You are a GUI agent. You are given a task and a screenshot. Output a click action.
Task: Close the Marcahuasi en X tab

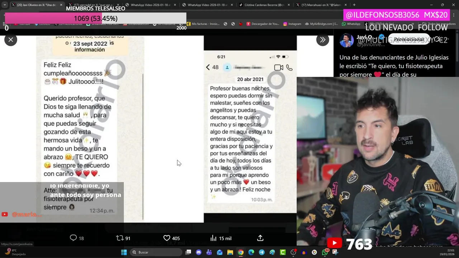346,5
